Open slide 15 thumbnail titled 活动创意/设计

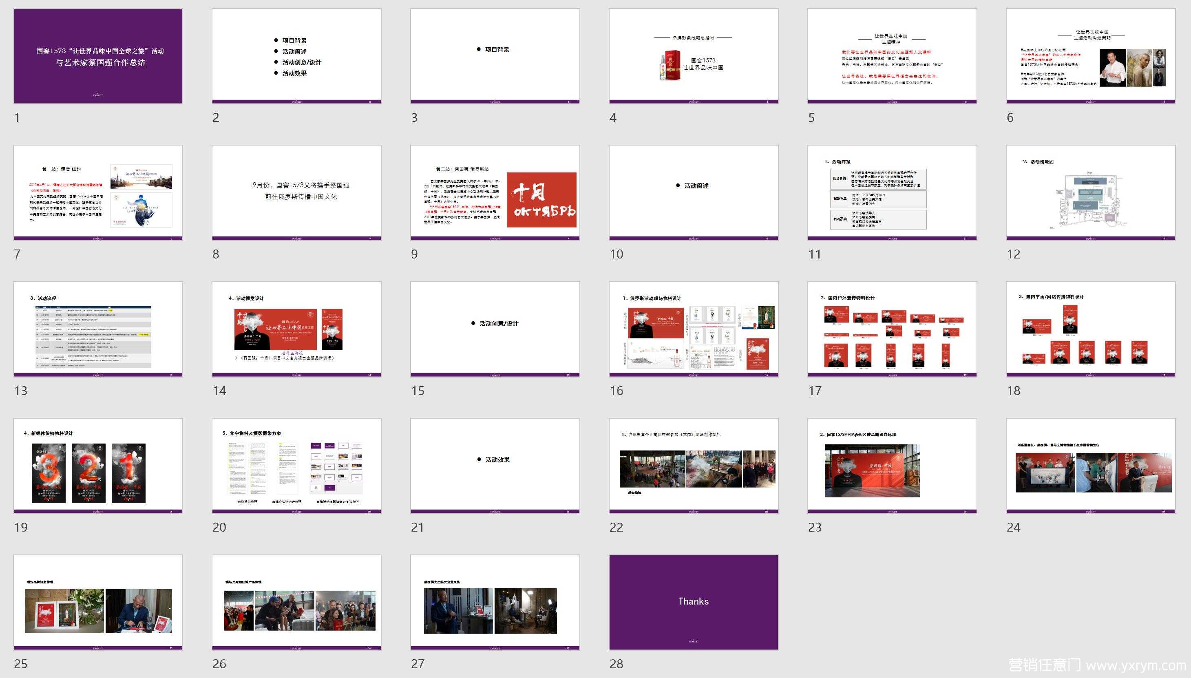click(495, 329)
